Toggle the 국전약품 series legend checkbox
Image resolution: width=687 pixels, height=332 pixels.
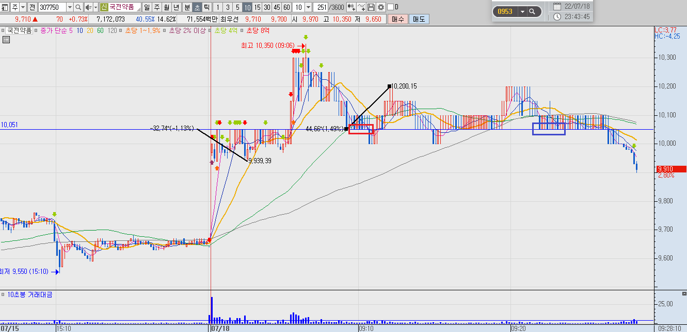pos(4,30)
